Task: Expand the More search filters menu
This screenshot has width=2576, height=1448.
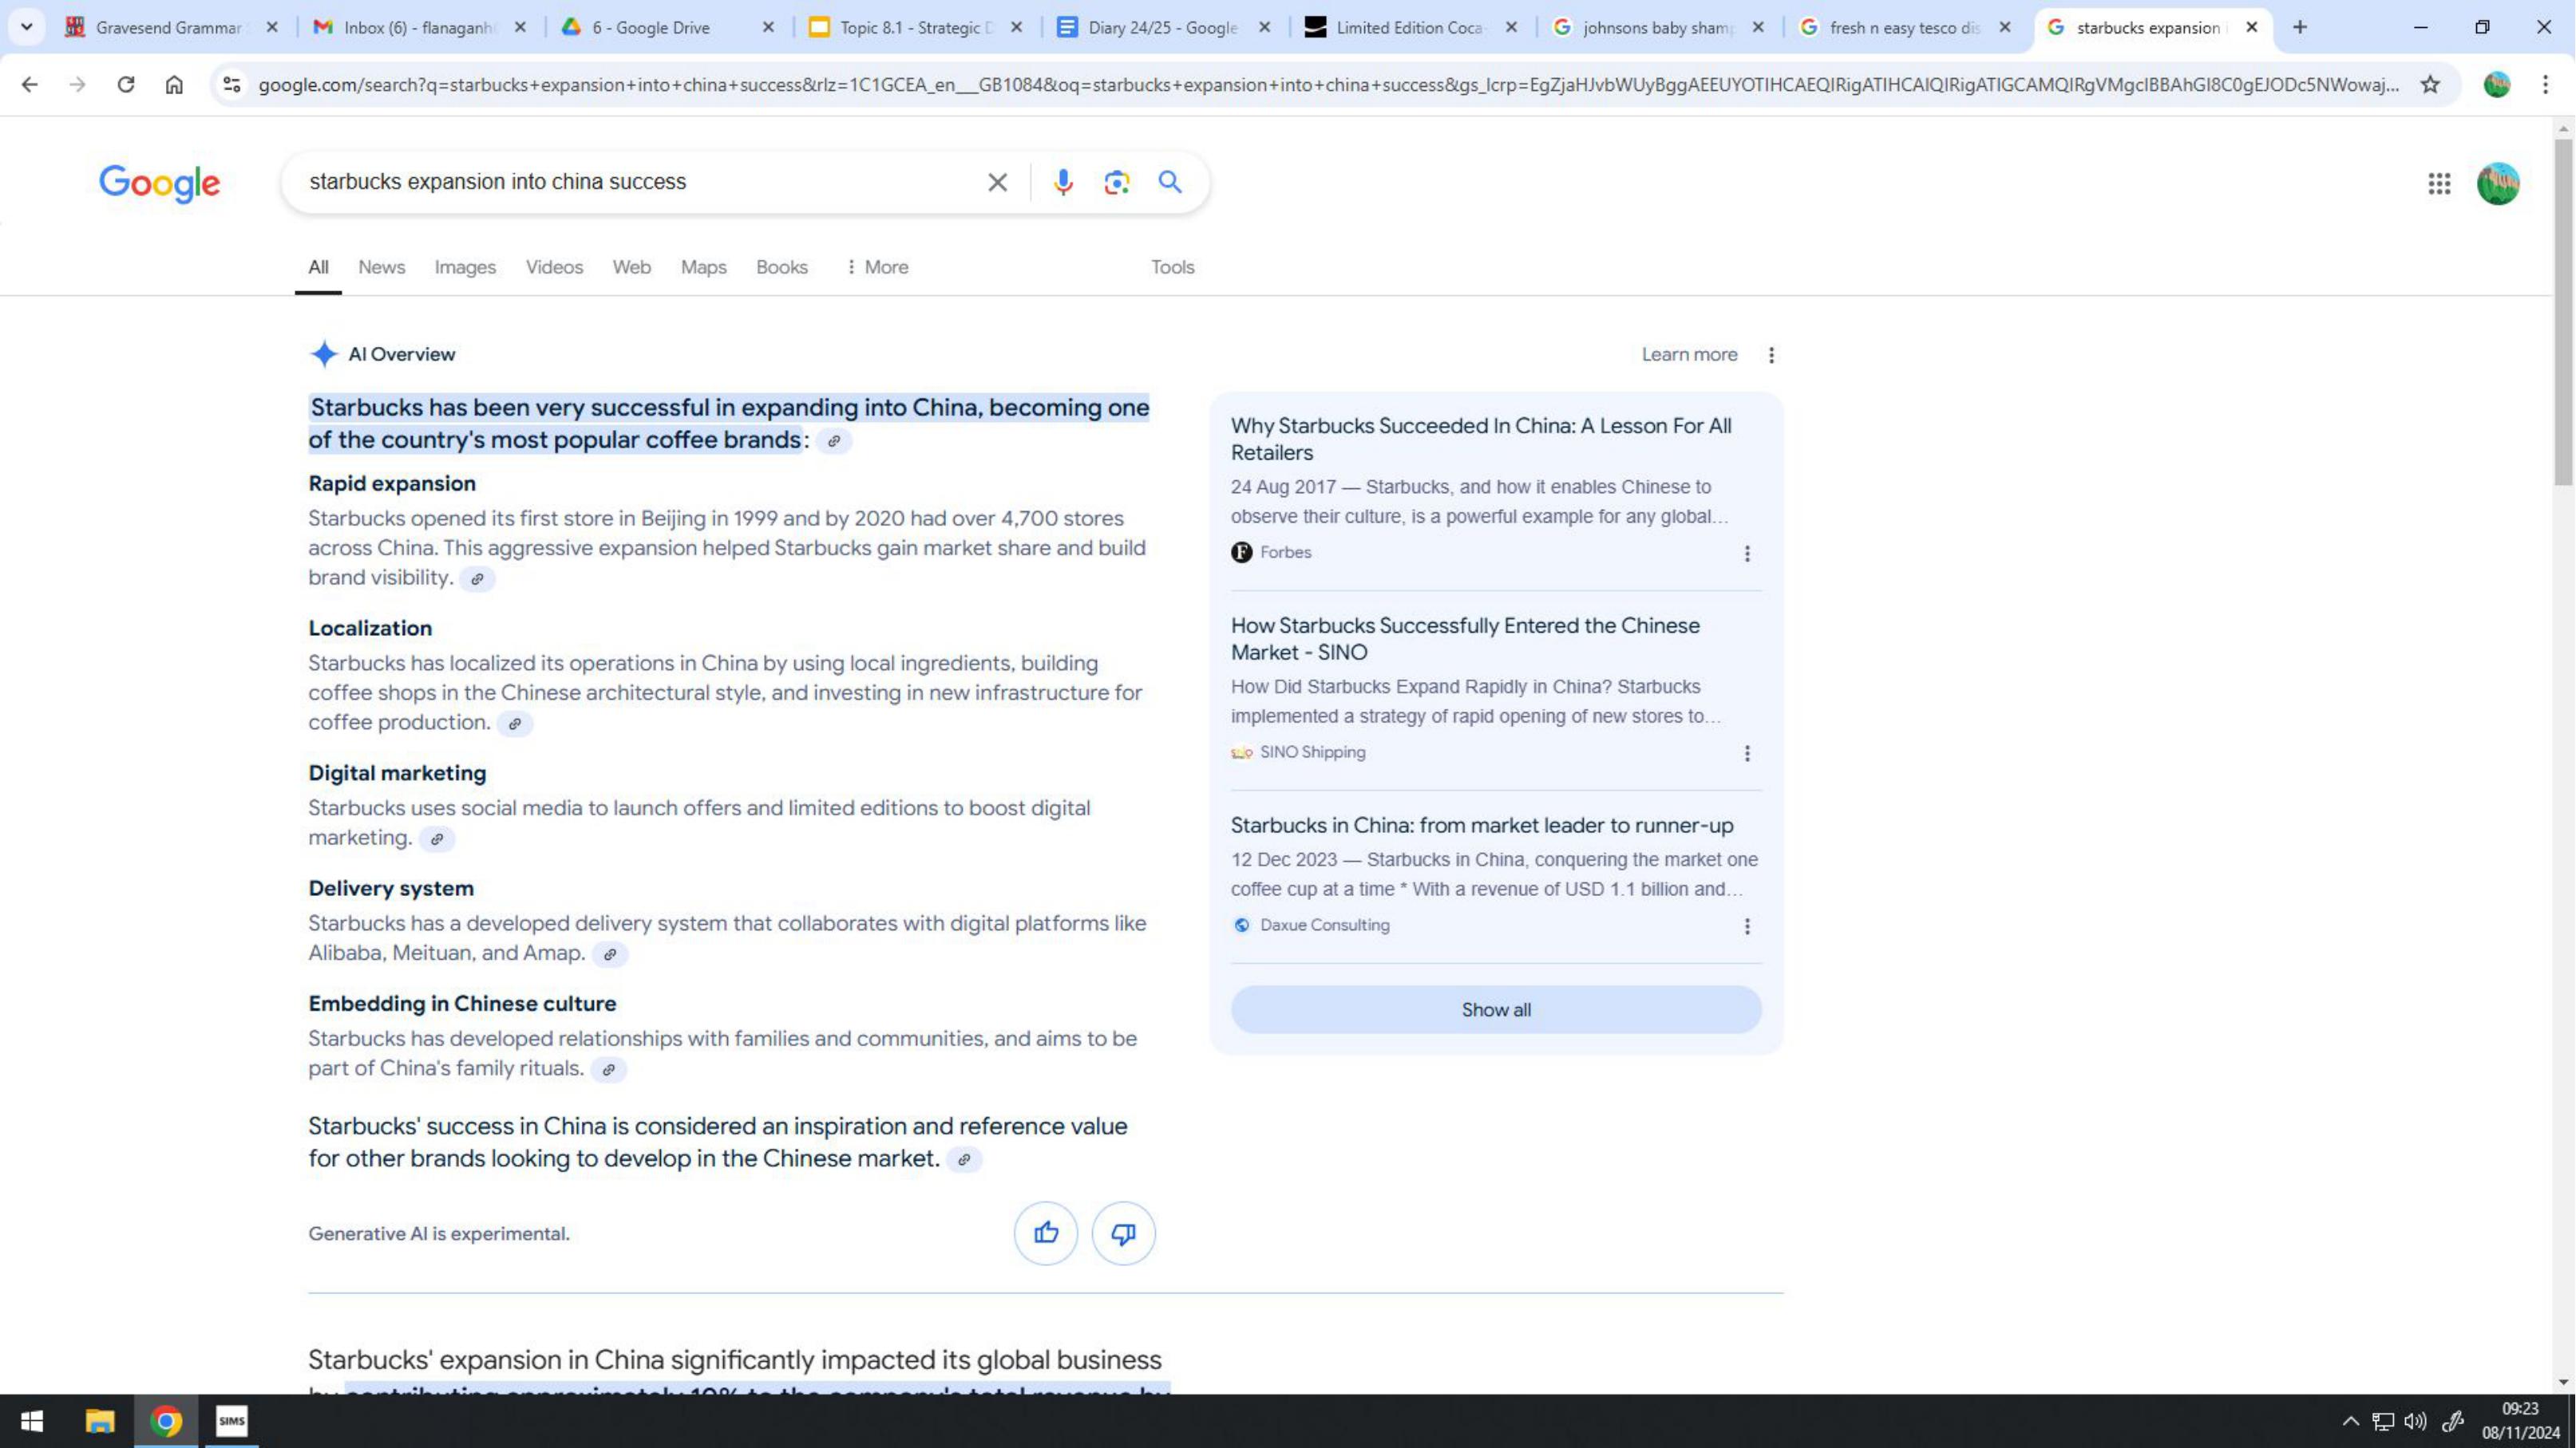Action: pos(877,266)
